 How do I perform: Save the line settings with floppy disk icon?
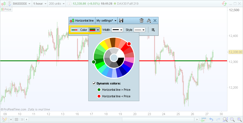tap(122, 20)
